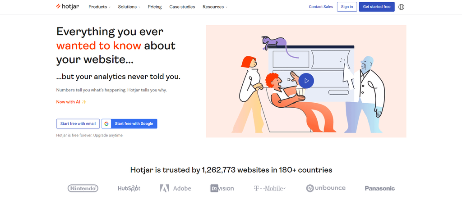Click the Hotjar logo in the header
This screenshot has height=205, width=462.
(68, 6)
